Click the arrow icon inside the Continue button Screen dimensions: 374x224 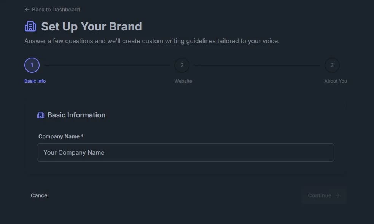point(337,195)
